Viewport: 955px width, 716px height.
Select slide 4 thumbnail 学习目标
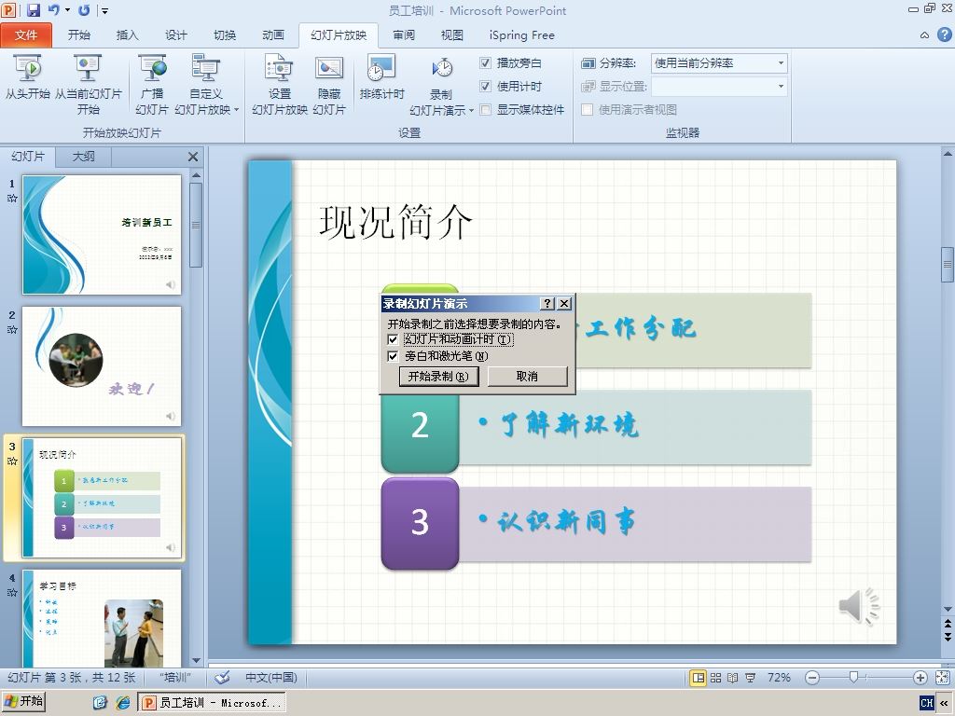pos(102,618)
